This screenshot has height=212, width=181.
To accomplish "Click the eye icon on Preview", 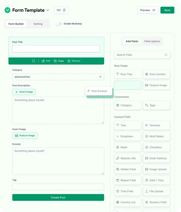I will 154,10.
